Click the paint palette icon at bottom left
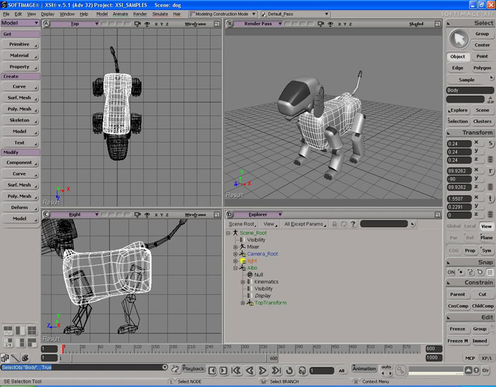 (25, 358)
